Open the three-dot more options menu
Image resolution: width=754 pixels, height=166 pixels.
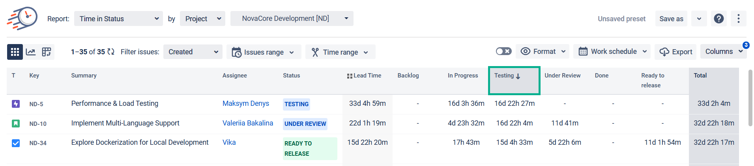click(738, 18)
